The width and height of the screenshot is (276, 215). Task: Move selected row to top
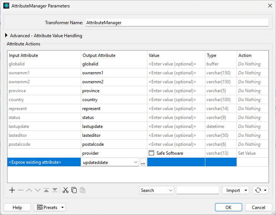tap(46, 190)
